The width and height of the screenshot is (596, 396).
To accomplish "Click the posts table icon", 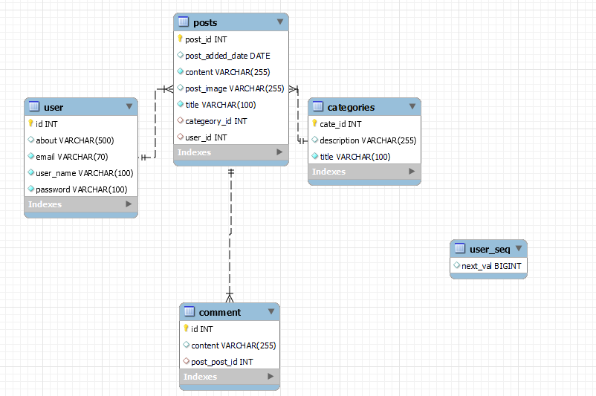I will pos(184,22).
